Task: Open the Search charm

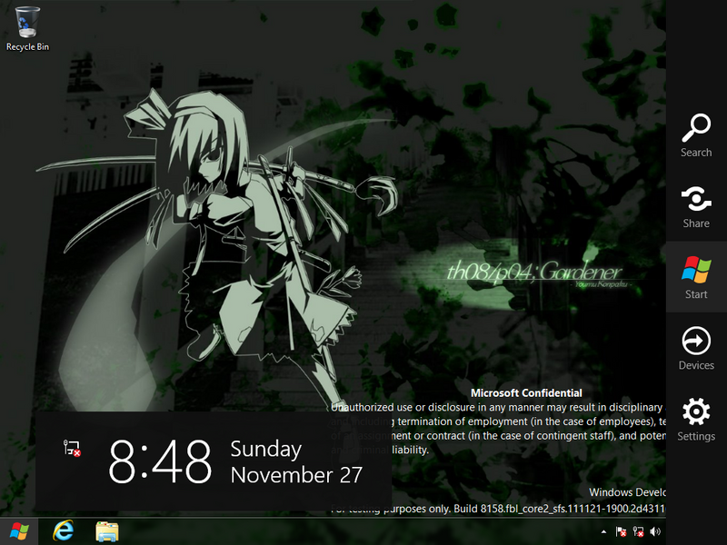Action: click(696, 135)
